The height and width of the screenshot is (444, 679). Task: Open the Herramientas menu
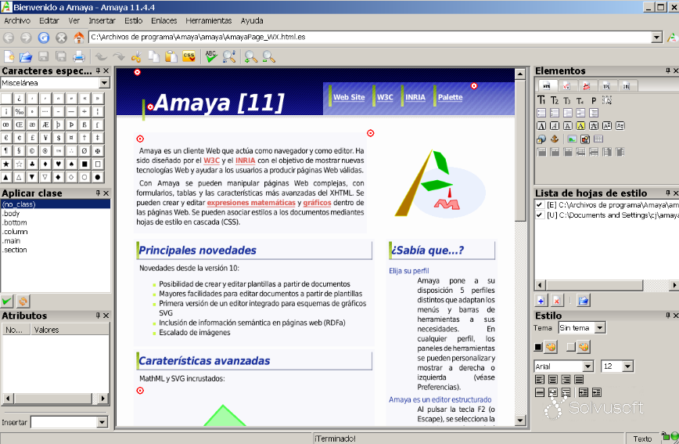(209, 20)
